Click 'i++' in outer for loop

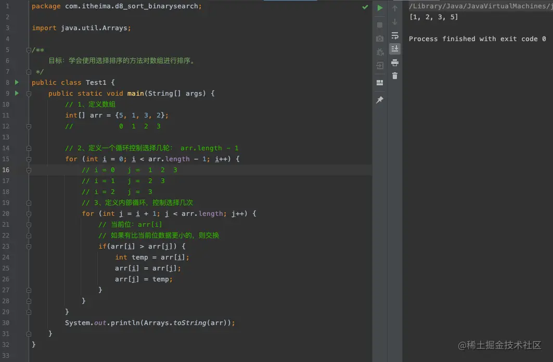pos(221,159)
